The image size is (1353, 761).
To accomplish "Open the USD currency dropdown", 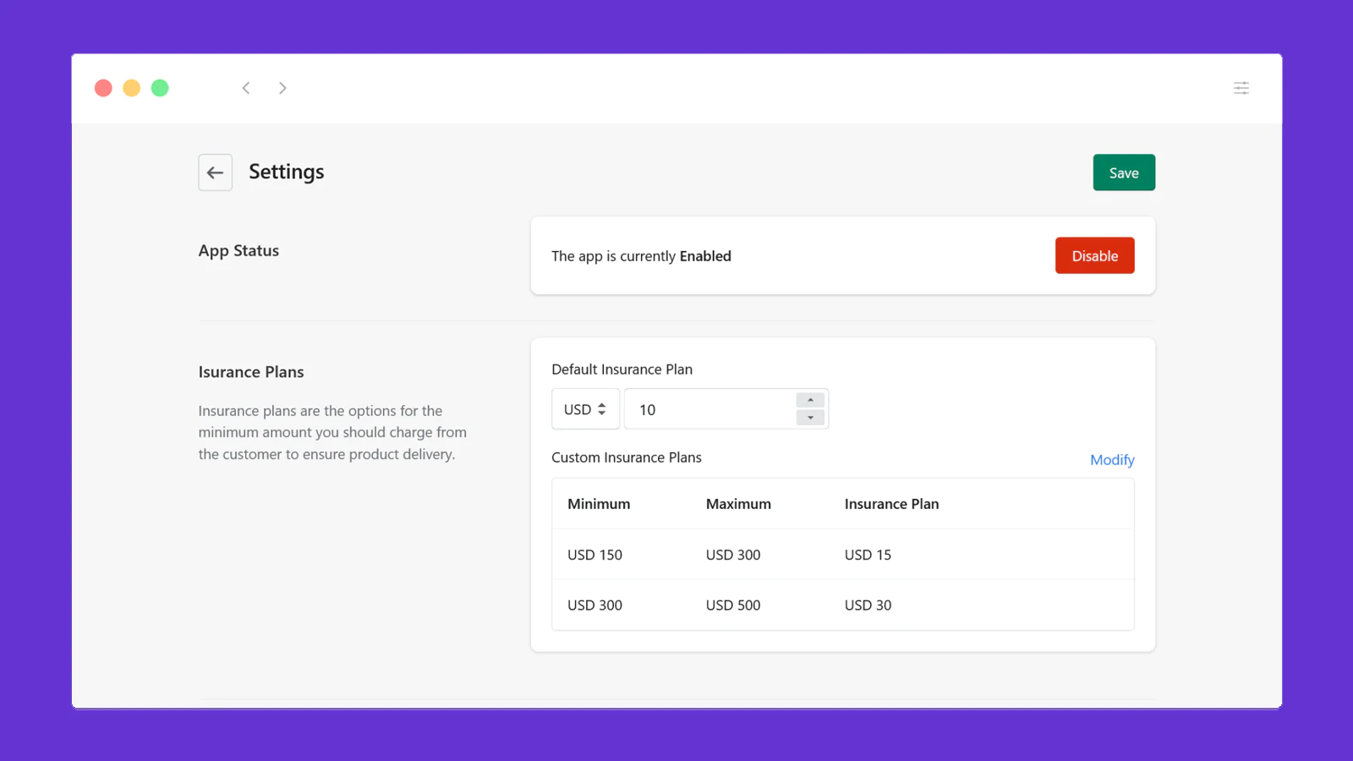I will pos(585,409).
